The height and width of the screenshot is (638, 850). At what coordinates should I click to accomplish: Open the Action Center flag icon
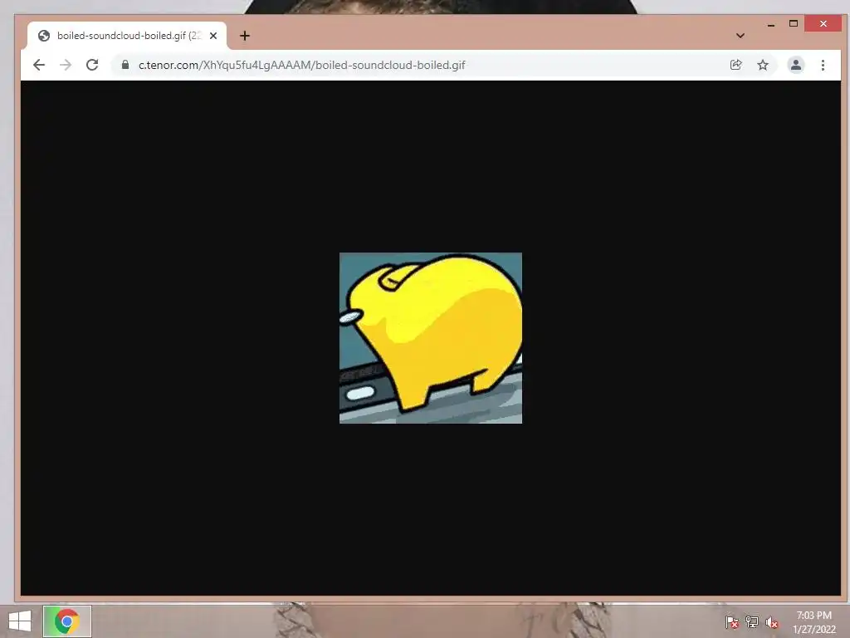coord(731,622)
